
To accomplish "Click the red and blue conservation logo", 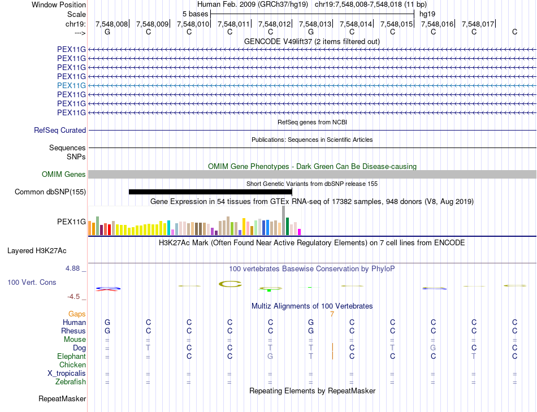I will click(x=108, y=289).
